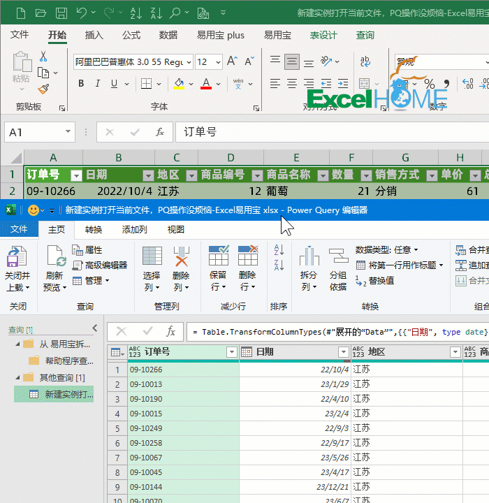The height and width of the screenshot is (503, 489).
Task: Sort descending Z-A in quick access toolbar
Action: 156,13
